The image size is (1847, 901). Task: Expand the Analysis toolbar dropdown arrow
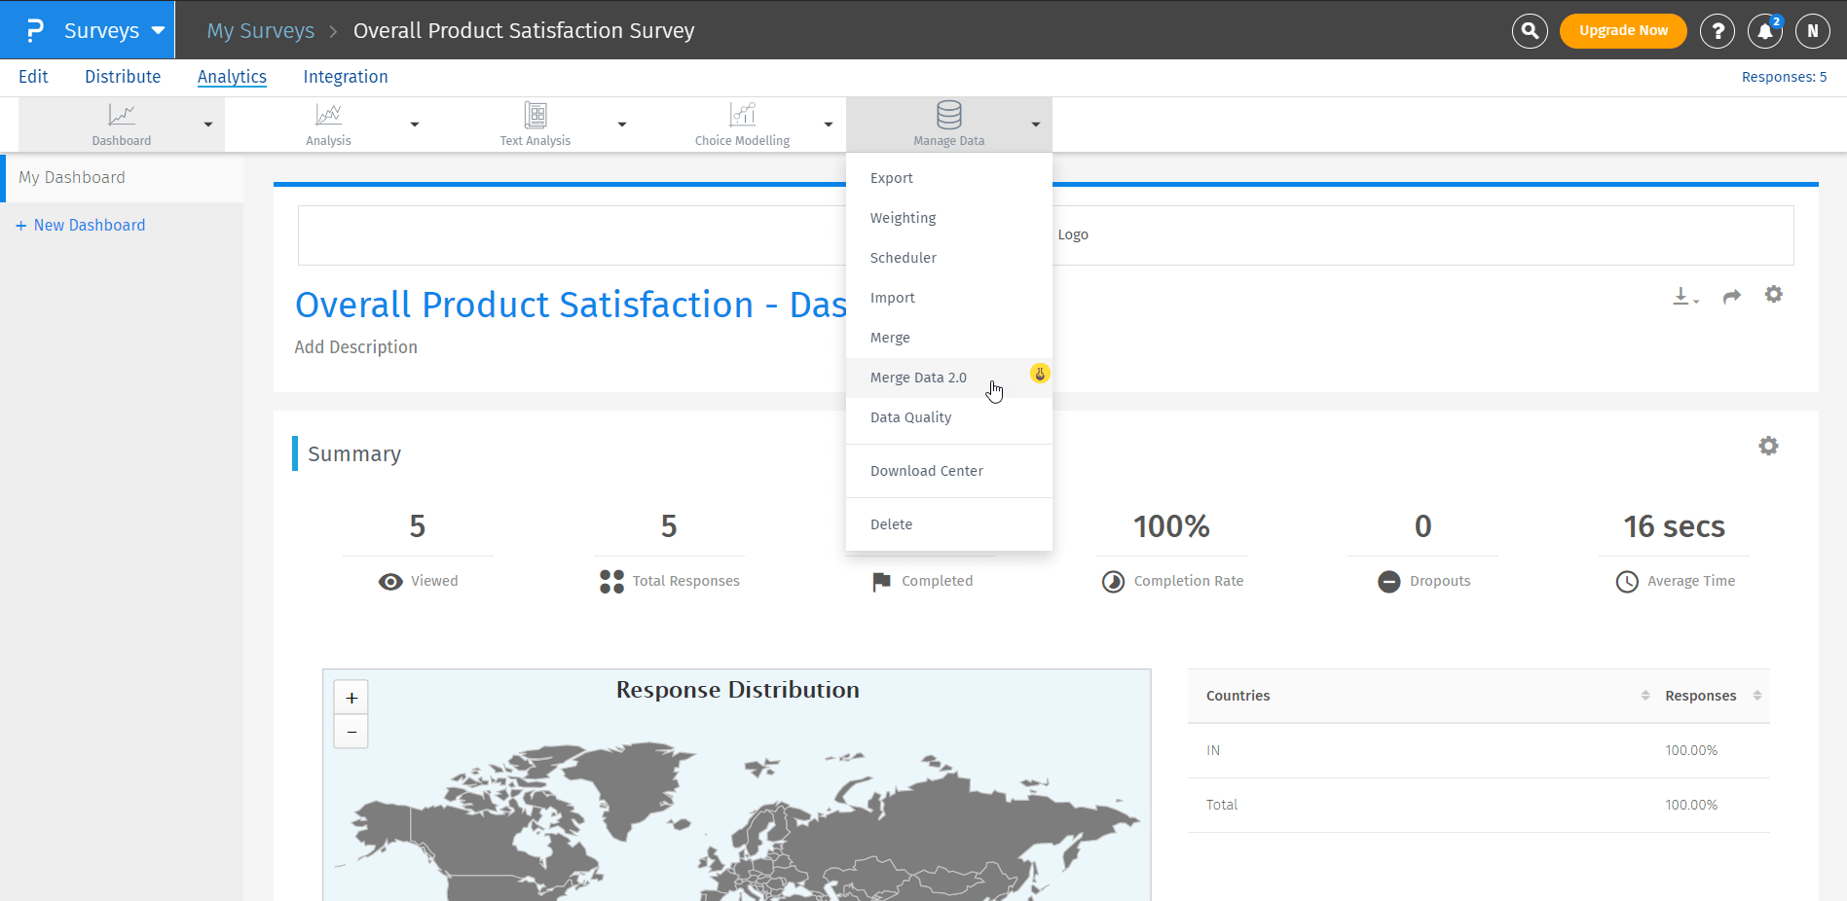(x=415, y=125)
